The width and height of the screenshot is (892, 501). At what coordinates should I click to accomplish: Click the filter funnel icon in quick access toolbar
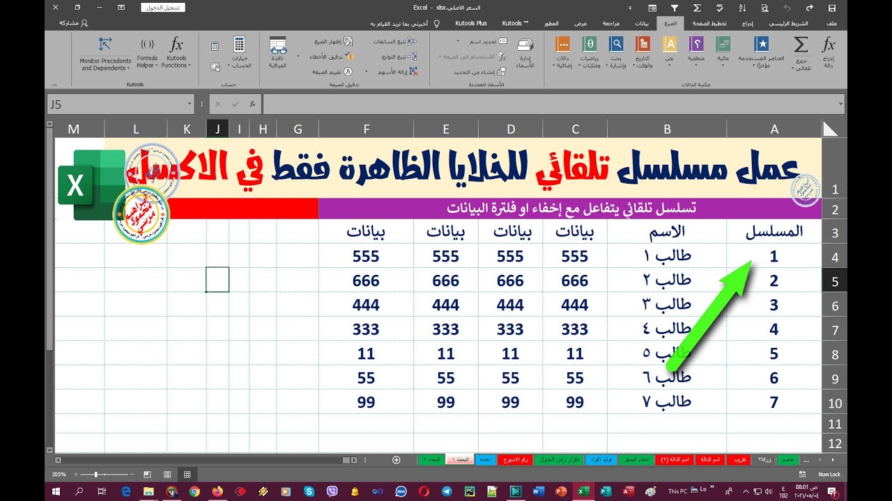coord(673,8)
